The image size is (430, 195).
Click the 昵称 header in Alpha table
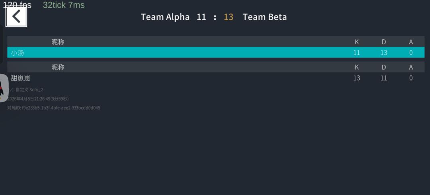click(58, 42)
